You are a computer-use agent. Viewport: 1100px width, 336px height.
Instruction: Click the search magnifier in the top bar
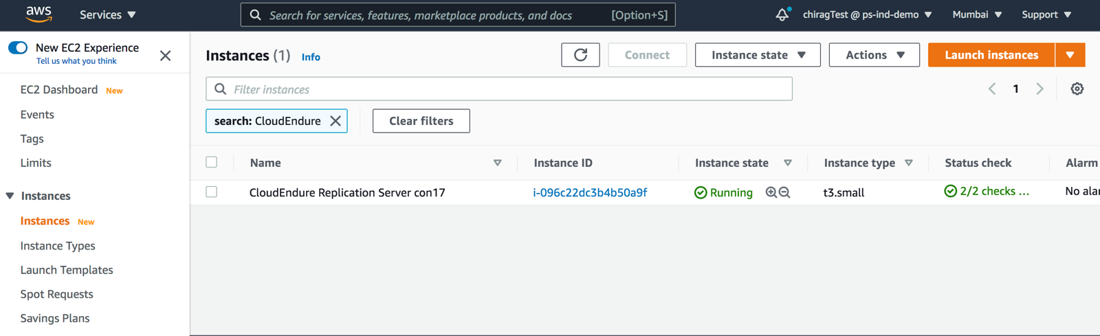255,15
